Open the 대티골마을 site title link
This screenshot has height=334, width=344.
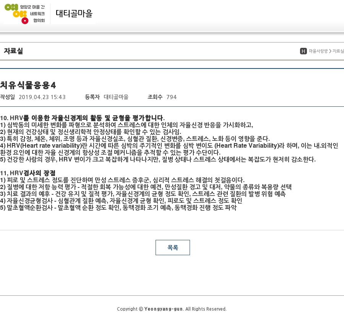coord(74,14)
